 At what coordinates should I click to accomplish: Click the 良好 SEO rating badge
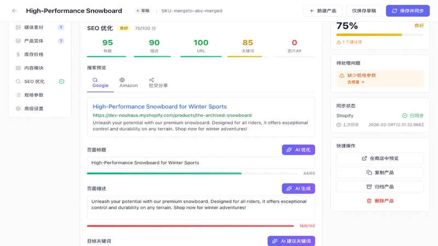pyautogui.click(x=124, y=28)
